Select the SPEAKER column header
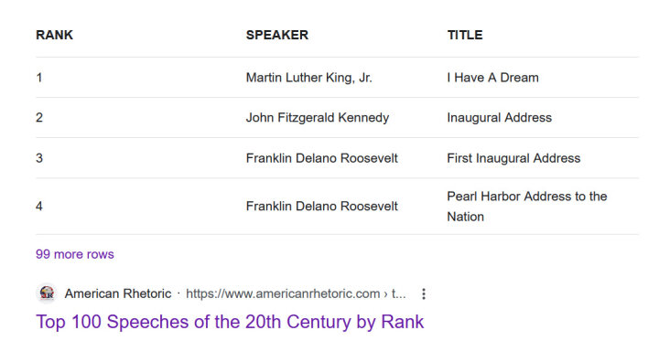 (277, 35)
